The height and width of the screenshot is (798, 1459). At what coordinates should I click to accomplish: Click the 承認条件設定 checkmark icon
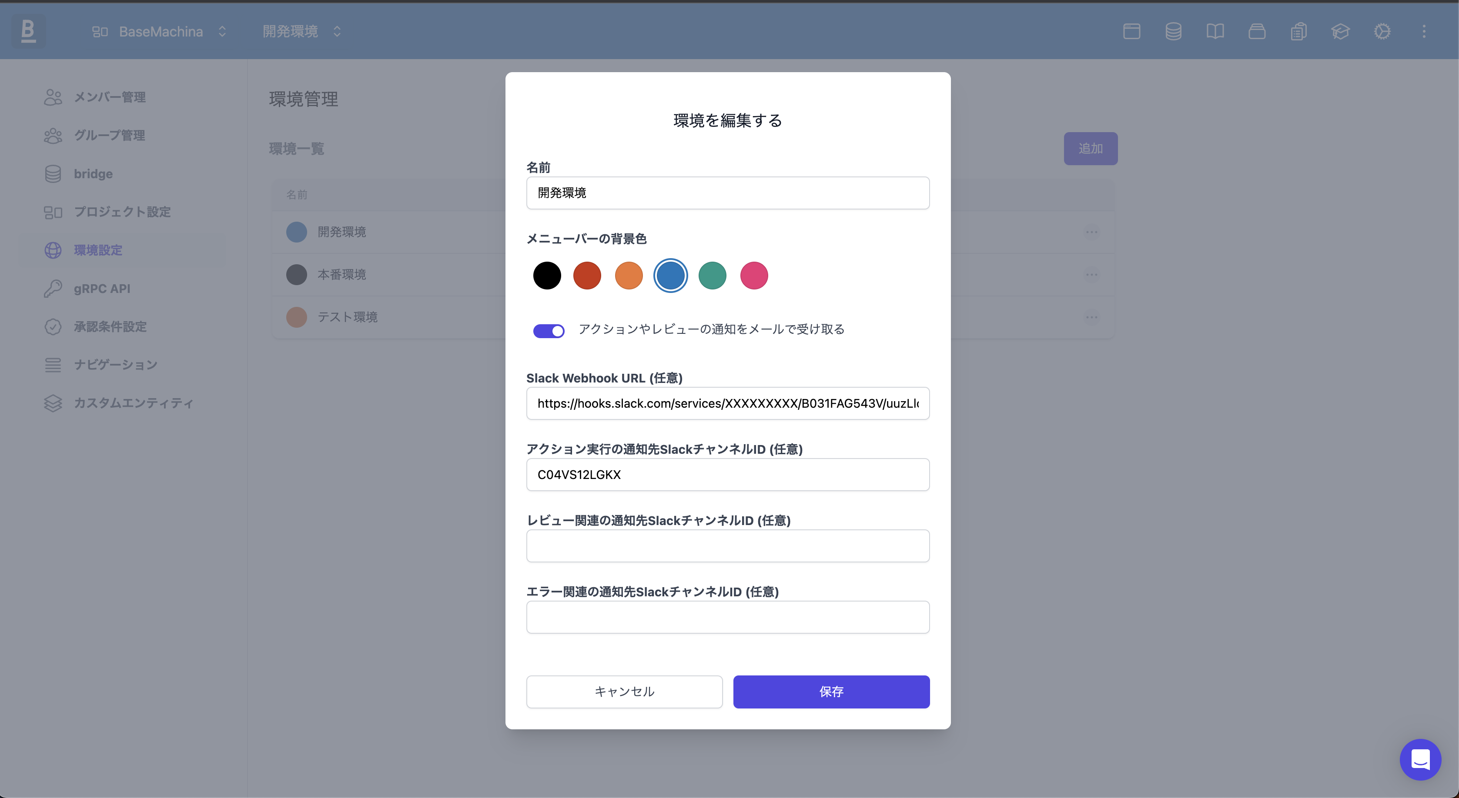click(x=53, y=326)
